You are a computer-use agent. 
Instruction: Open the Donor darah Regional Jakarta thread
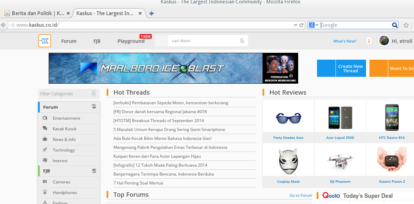(x=160, y=111)
